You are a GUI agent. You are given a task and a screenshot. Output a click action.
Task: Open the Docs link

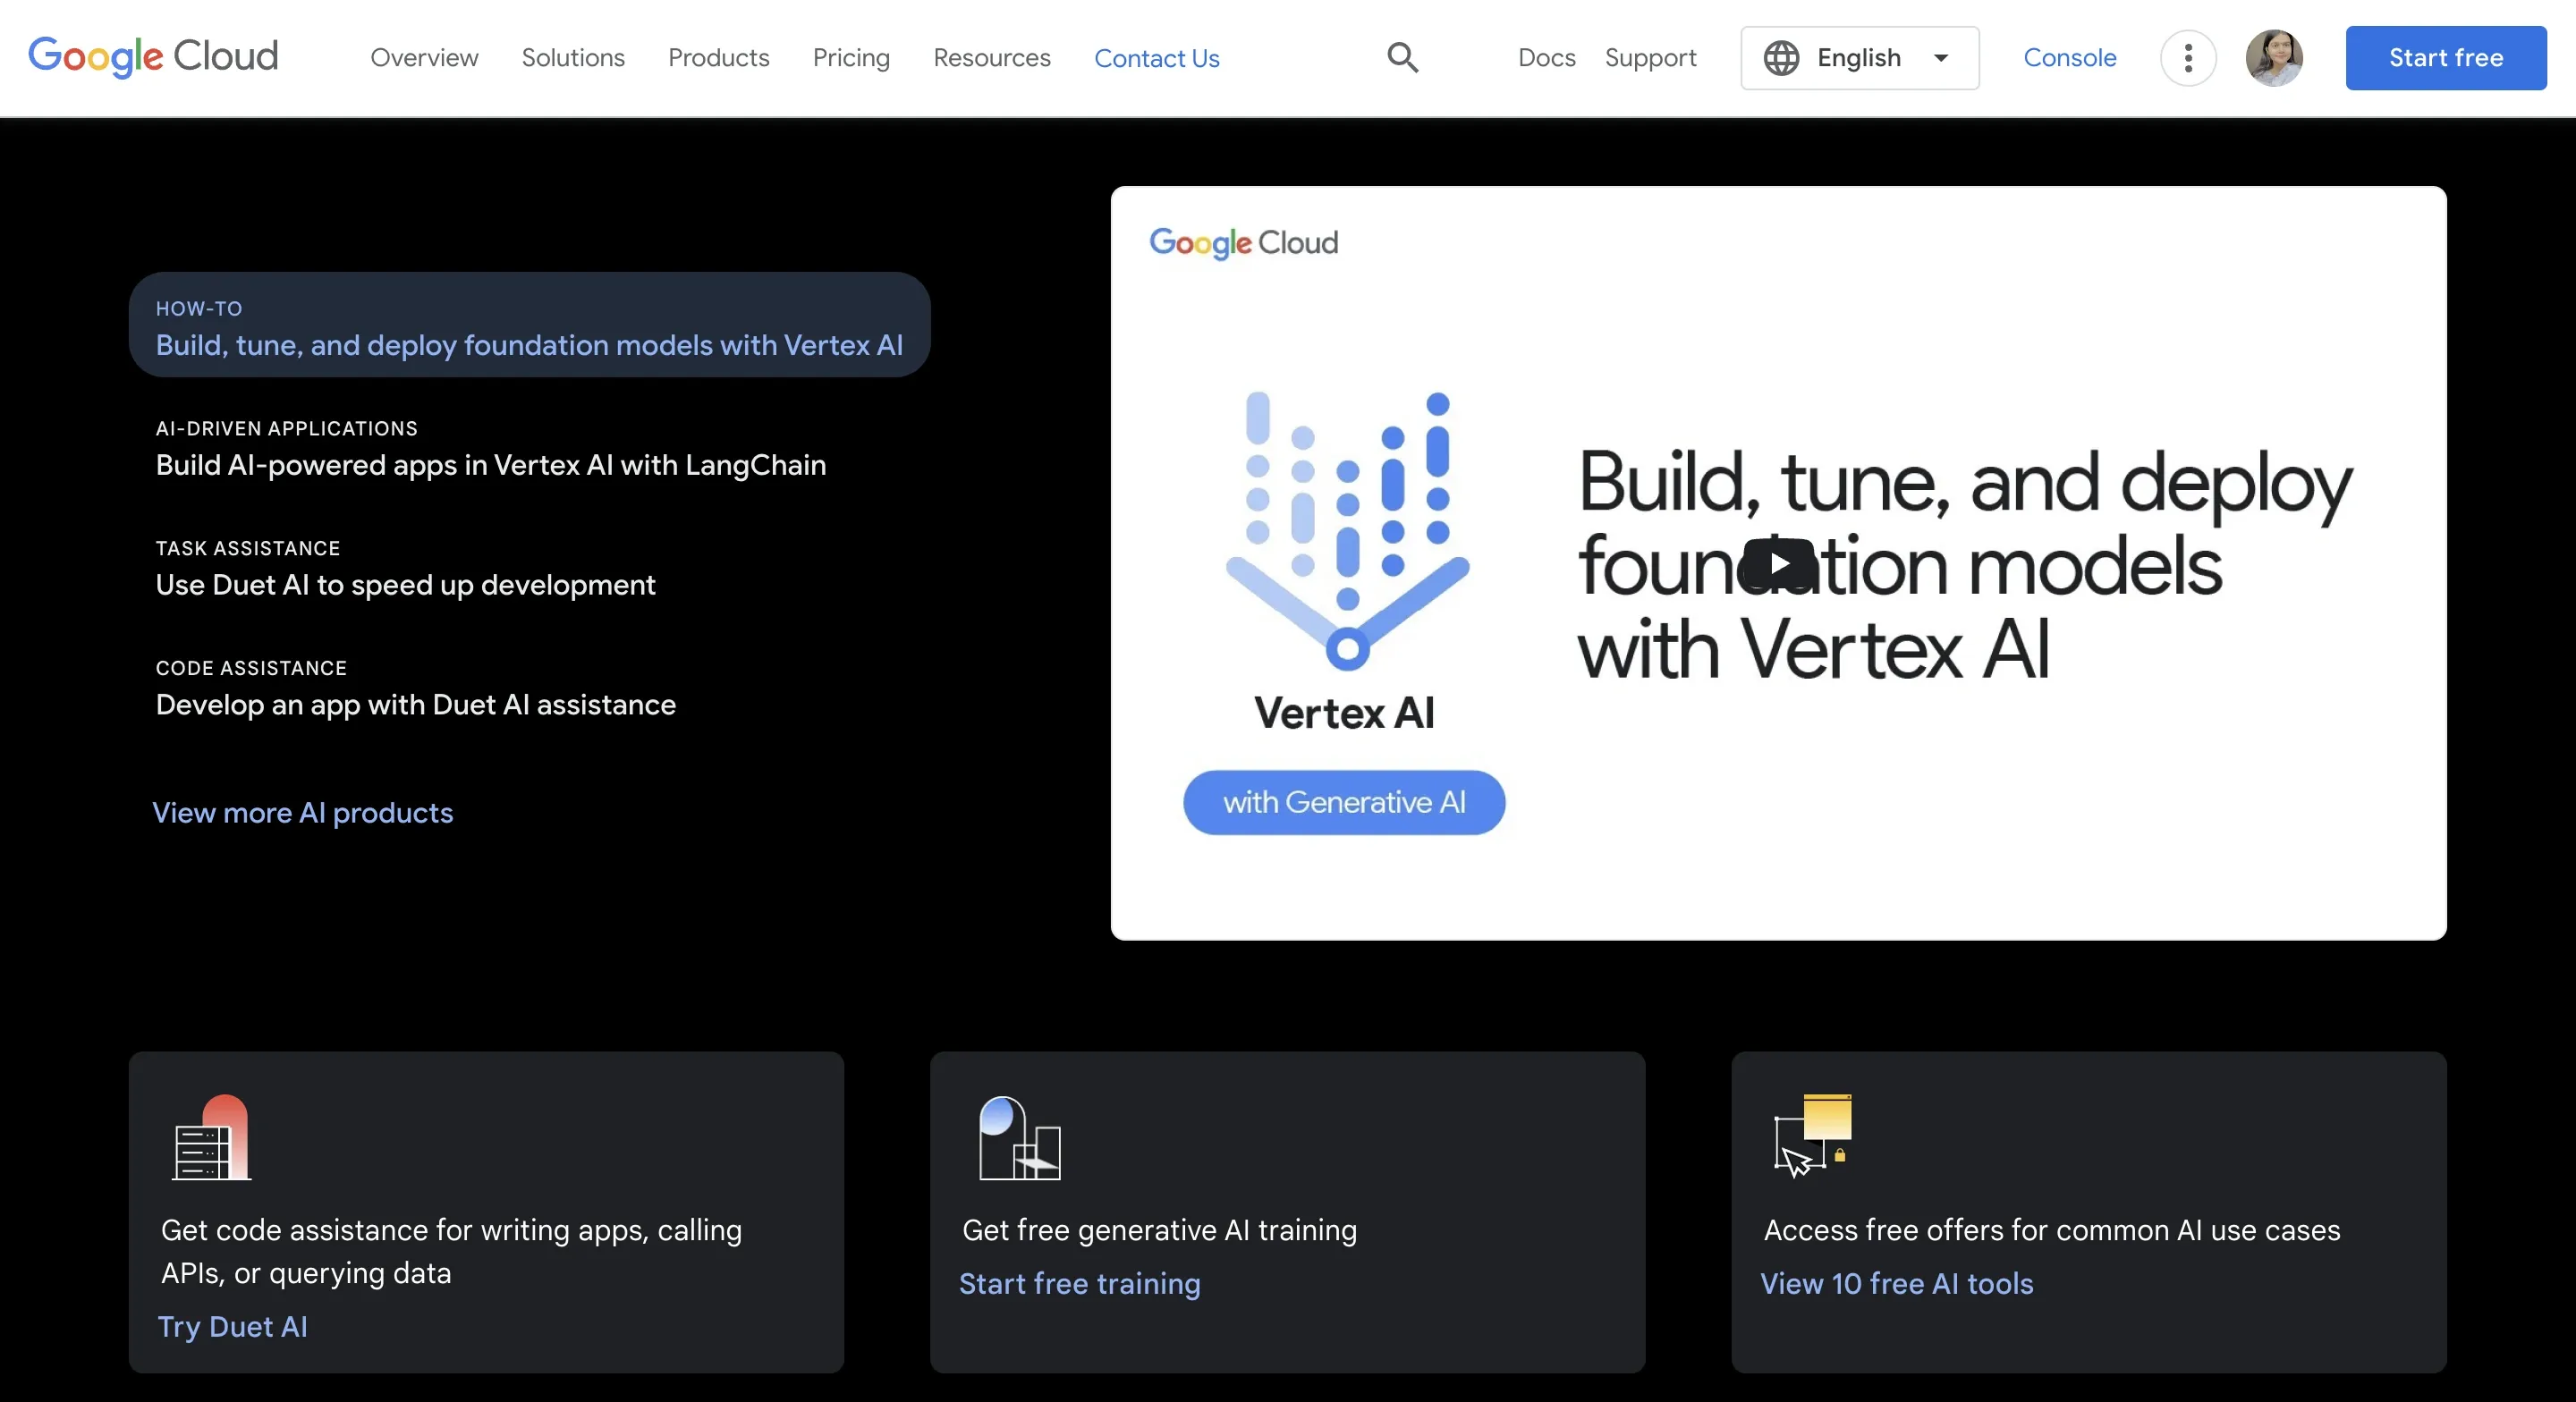tap(1546, 58)
